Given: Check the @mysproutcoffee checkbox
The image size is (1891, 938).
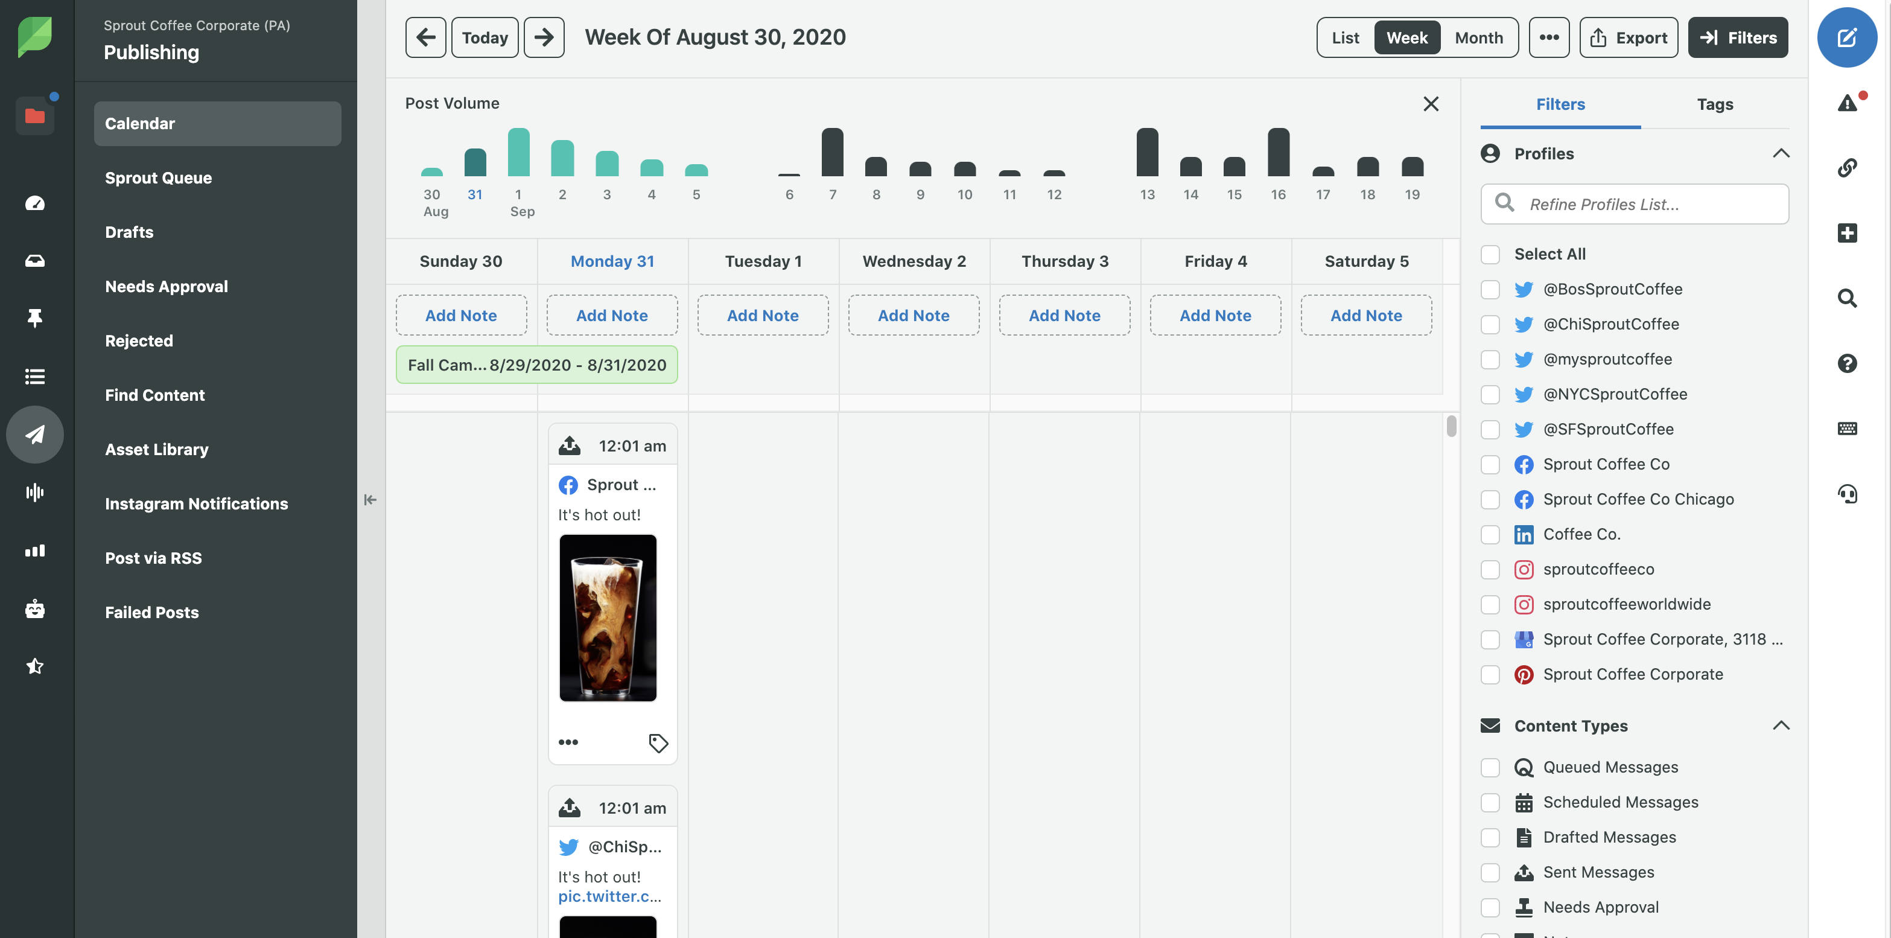Looking at the screenshot, I should (x=1490, y=359).
